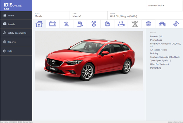Open the Fuels (Fuel, Hydrogene, LPG, CNG) link
Viewport: 183px width, 123px height.
pyautogui.click(x=165, y=45)
